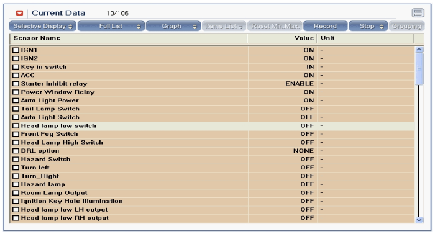Screen dimensions: 435x234
Task: Tick the Starter inhibit relay checkbox
Action: tap(16, 84)
